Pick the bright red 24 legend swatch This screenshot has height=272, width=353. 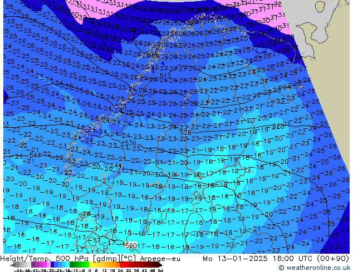coord(121,264)
